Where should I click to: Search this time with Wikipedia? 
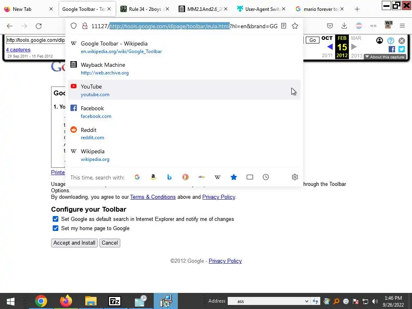(218, 177)
